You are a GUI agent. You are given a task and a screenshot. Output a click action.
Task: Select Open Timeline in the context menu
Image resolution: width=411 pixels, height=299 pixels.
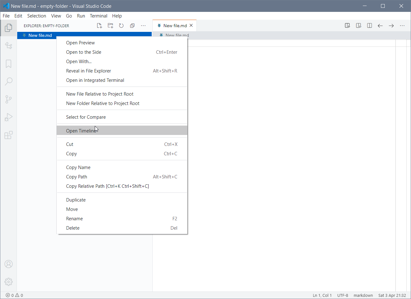point(82,131)
